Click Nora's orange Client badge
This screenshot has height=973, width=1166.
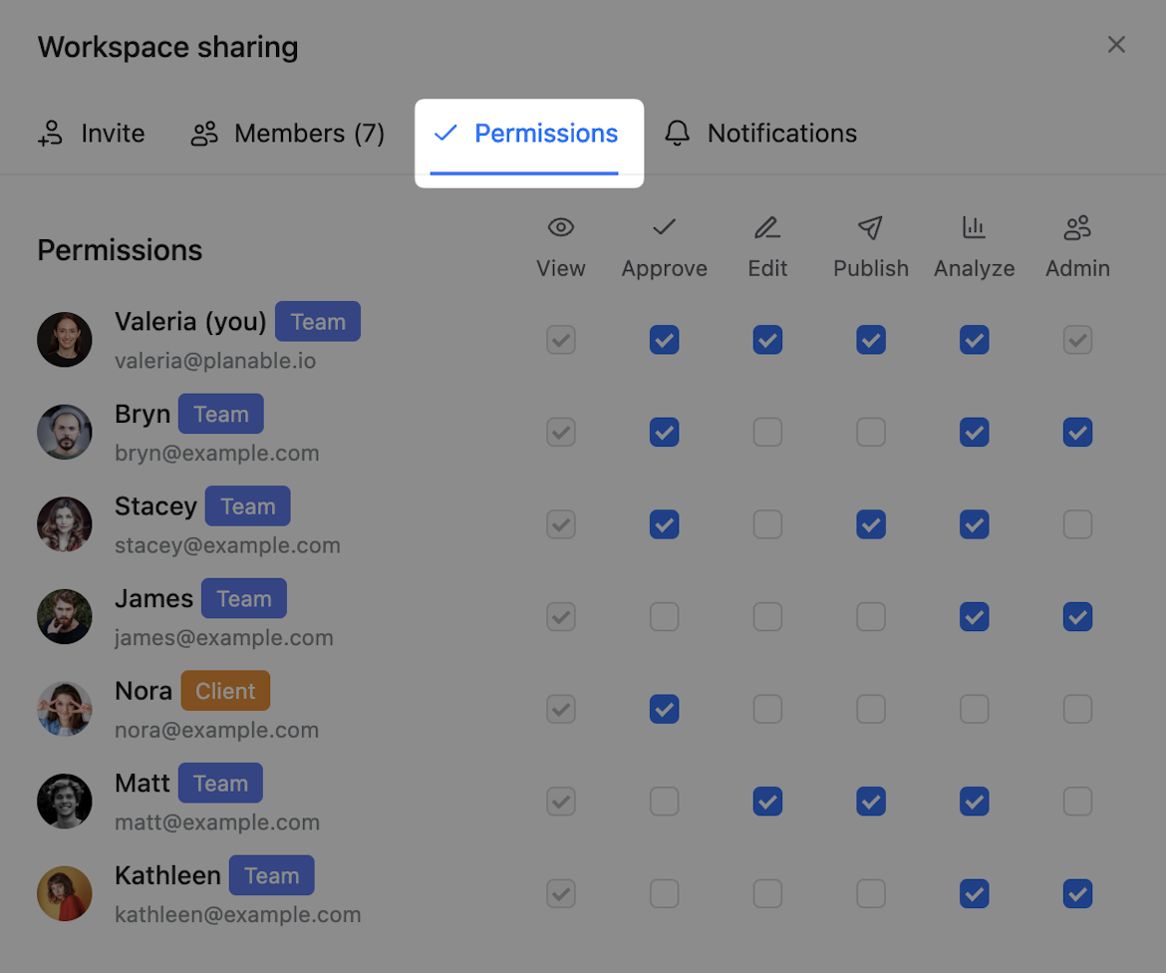225,691
